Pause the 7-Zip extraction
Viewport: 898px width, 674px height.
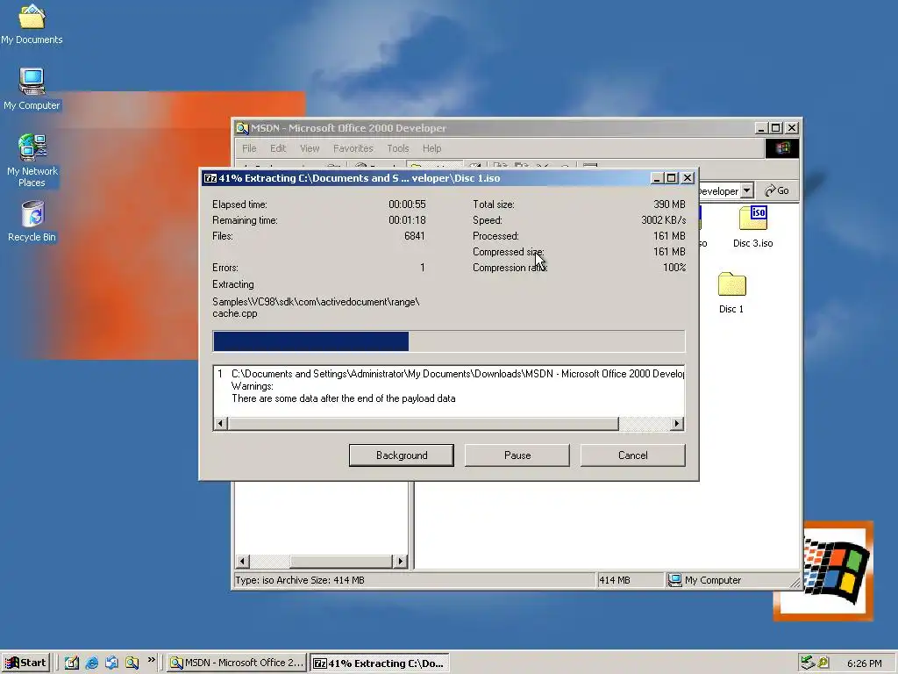(x=517, y=455)
